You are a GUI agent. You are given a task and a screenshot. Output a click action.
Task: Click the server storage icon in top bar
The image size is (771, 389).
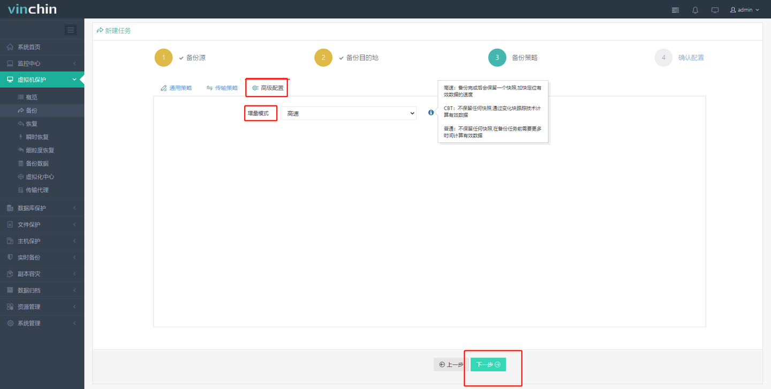click(x=675, y=10)
